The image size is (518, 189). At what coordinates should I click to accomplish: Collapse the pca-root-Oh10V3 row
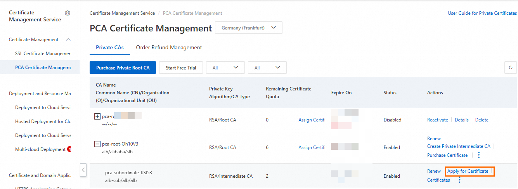[x=97, y=144]
